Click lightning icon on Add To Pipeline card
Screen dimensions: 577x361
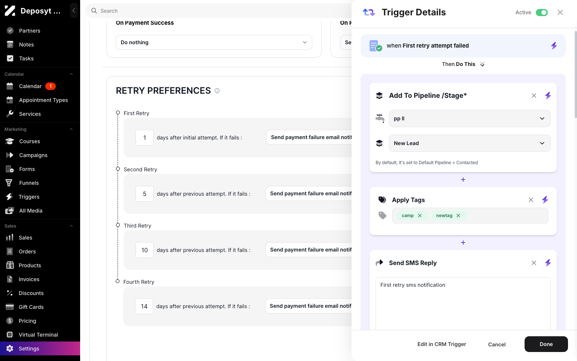click(548, 96)
